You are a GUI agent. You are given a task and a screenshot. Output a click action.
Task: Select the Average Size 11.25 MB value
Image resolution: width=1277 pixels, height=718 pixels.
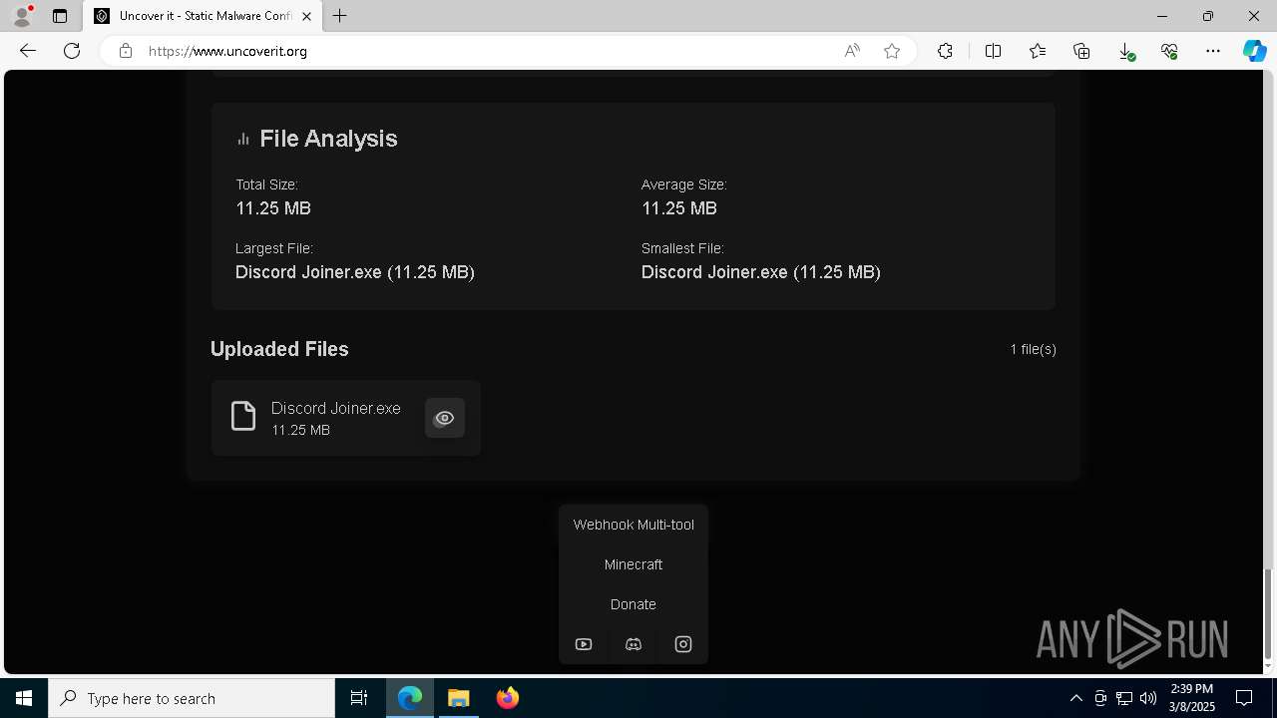click(x=679, y=208)
